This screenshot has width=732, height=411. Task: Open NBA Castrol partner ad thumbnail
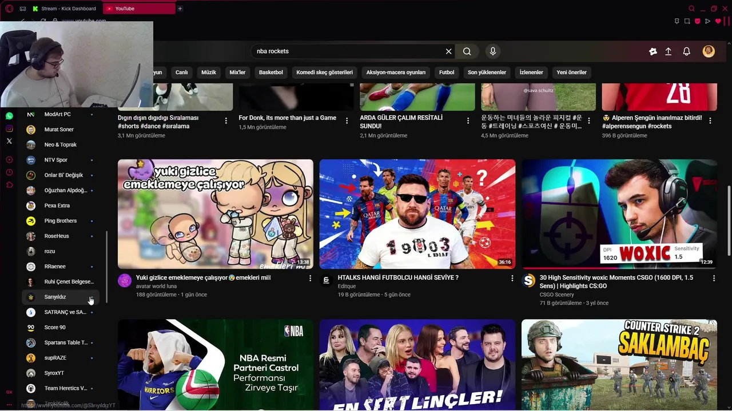216,365
